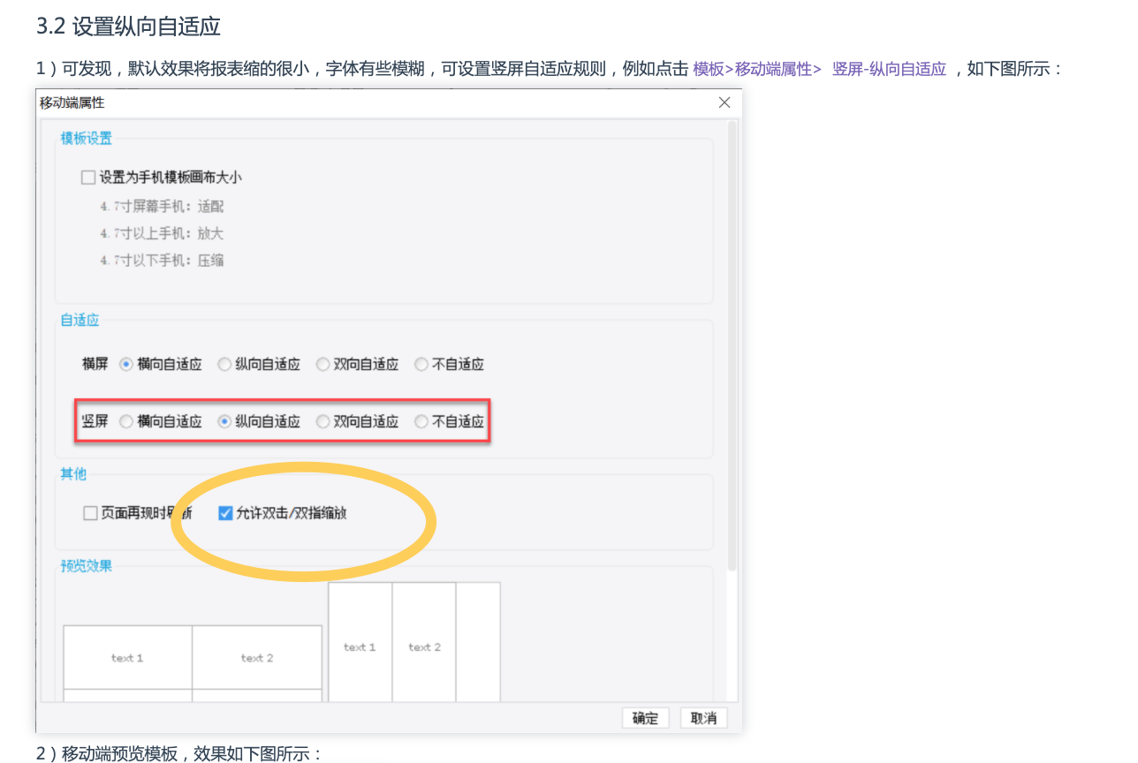The image size is (1138, 763).
Task: Click the landscape preview text 1 cell
Action: coord(127,658)
